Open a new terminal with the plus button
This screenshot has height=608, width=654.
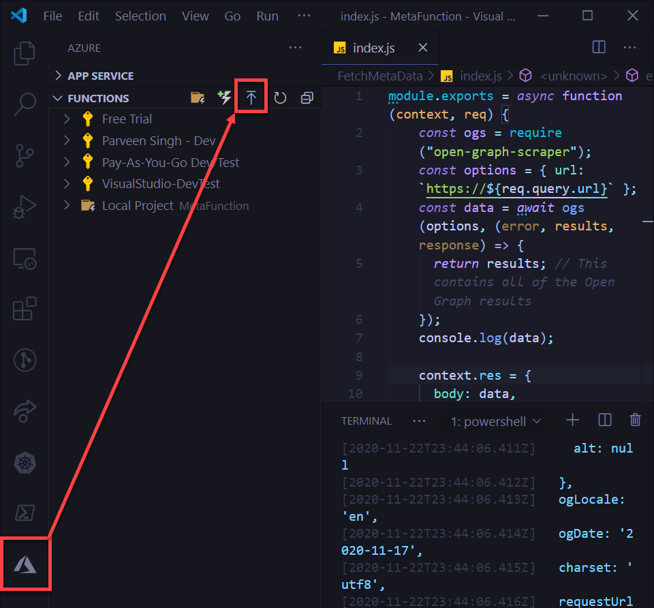[572, 420]
